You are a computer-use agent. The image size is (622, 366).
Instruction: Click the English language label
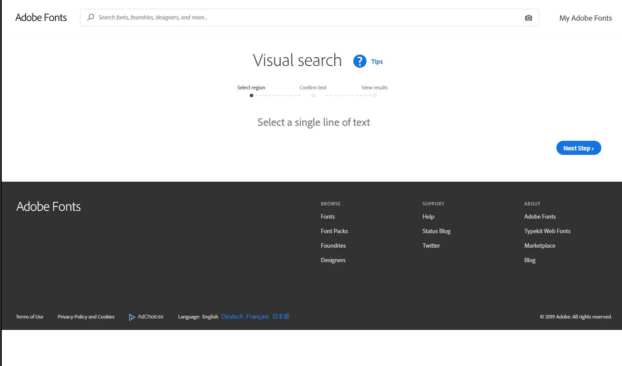tap(210, 317)
